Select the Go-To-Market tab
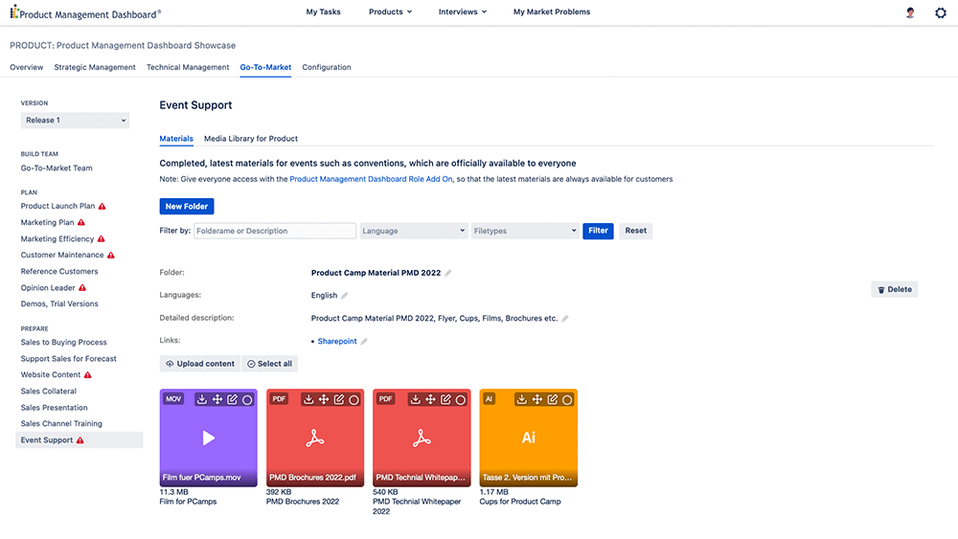The image size is (958, 539). point(265,67)
